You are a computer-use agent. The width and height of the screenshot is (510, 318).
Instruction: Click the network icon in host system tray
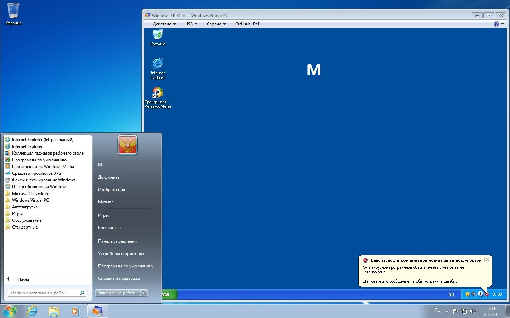(464, 311)
